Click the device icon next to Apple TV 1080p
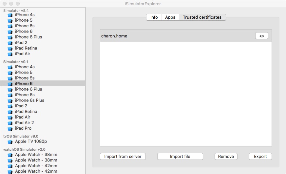286x174 pixels. tap(10, 142)
